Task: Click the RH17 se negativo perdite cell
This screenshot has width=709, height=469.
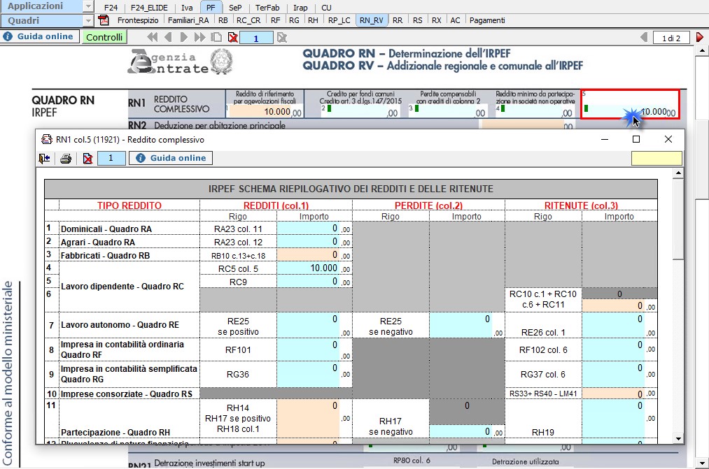Action: pyautogui.click(x=461, y=431)
